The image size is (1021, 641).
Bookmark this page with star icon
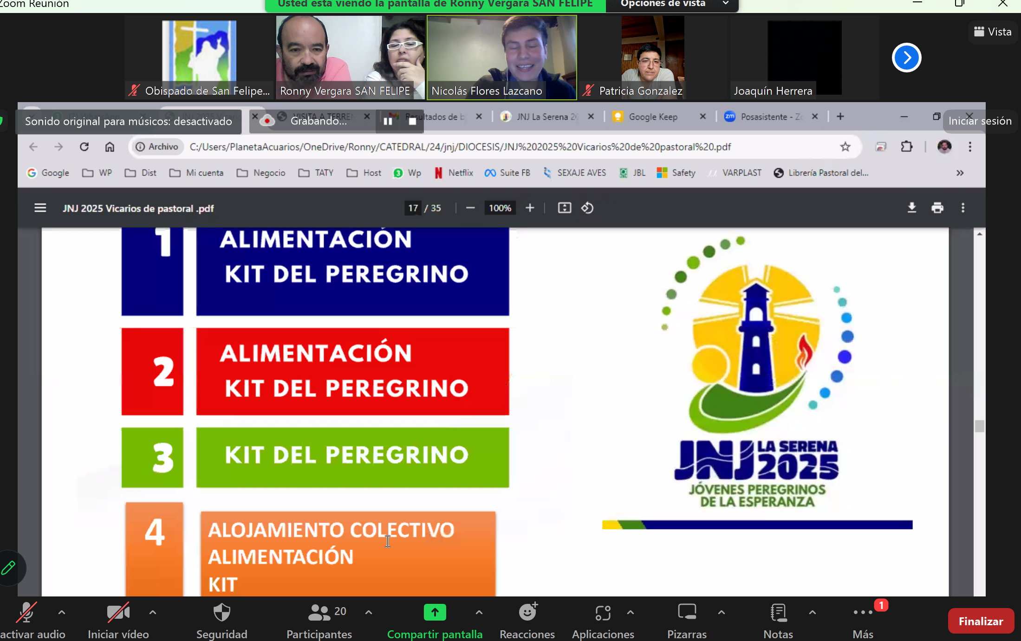tap(845, 147)
